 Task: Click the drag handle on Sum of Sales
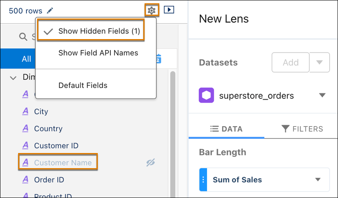[203, 180]
